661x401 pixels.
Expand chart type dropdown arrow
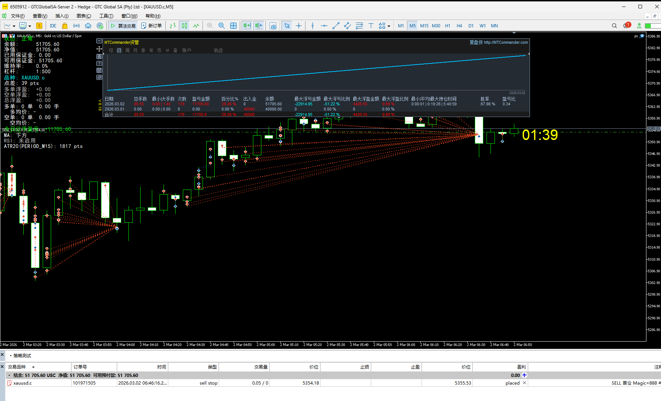click(14, 26)
